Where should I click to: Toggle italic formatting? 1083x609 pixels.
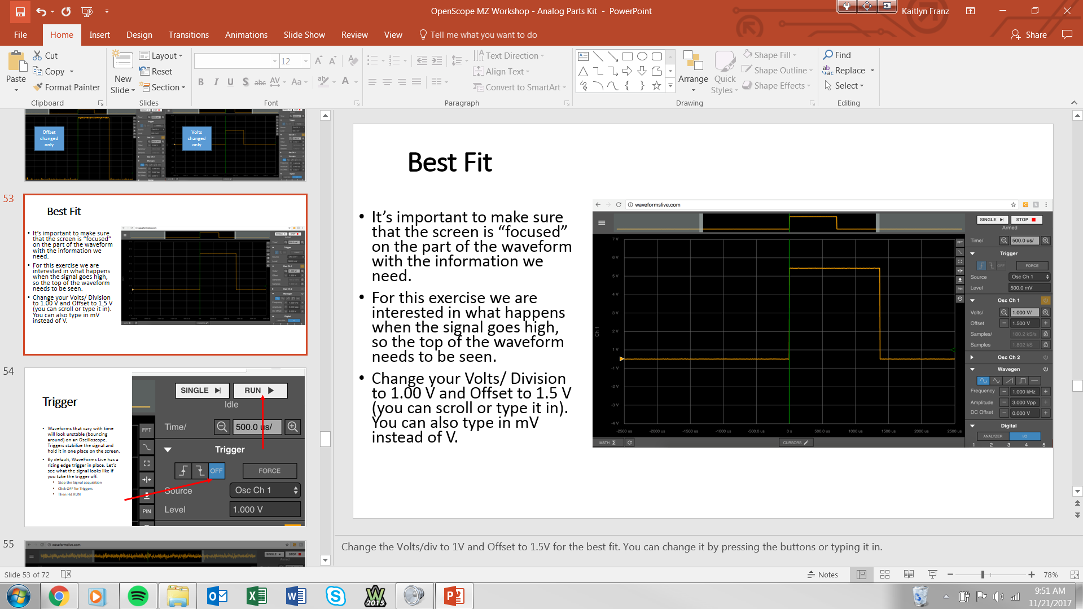(216, 81)
